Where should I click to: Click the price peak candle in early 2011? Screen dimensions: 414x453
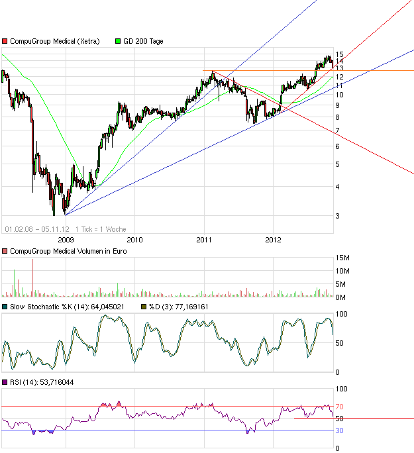click(213, 75)
